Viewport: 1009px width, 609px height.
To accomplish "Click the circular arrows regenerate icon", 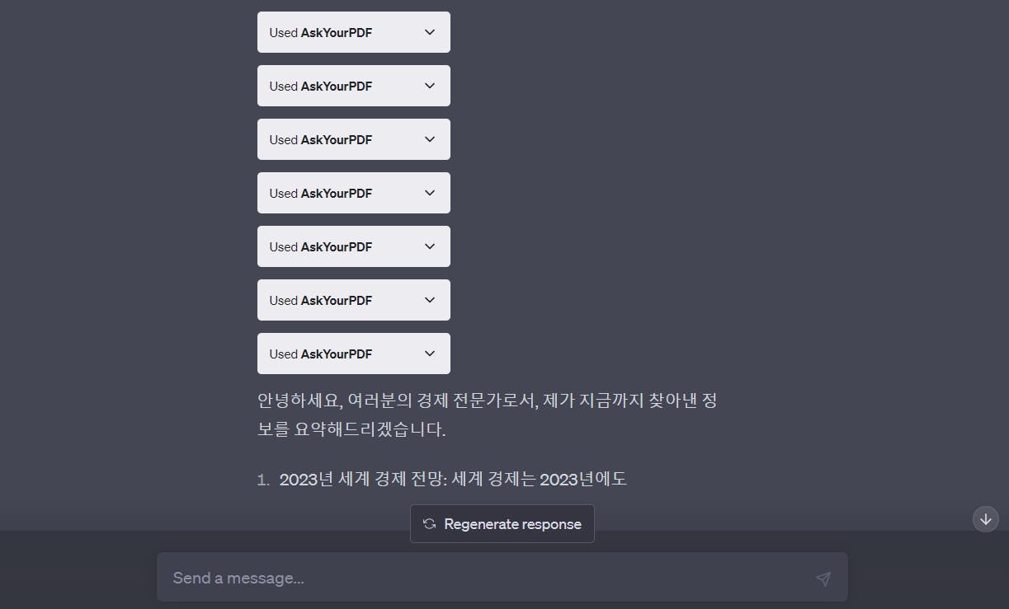I will coord(429,524).
